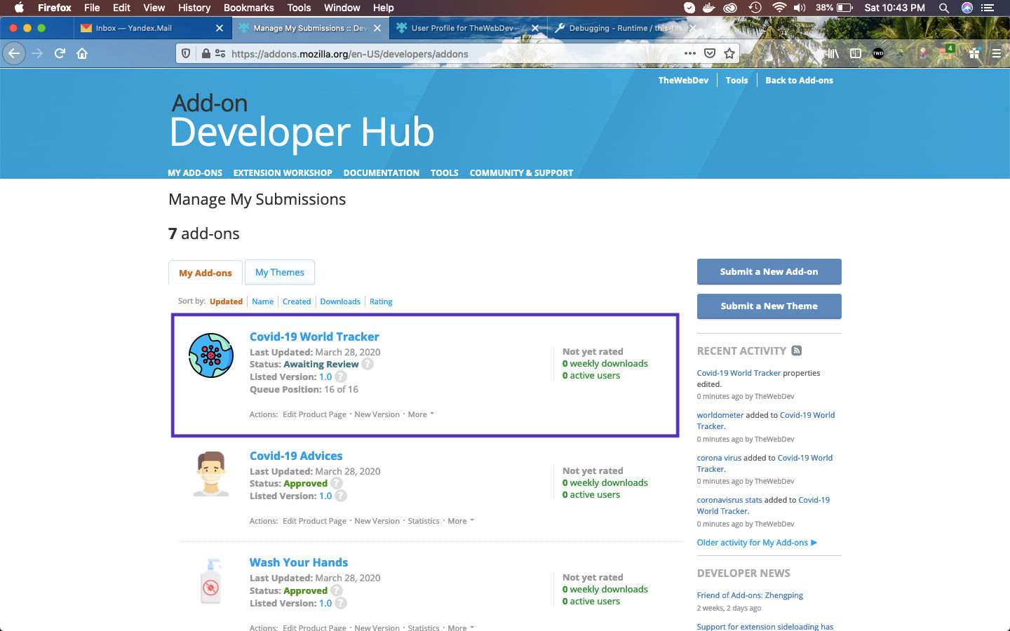The image size is (1010, 631).
Task: Bookmark this page with star icon
Action: pyautogui.click(x=729, y=53)
